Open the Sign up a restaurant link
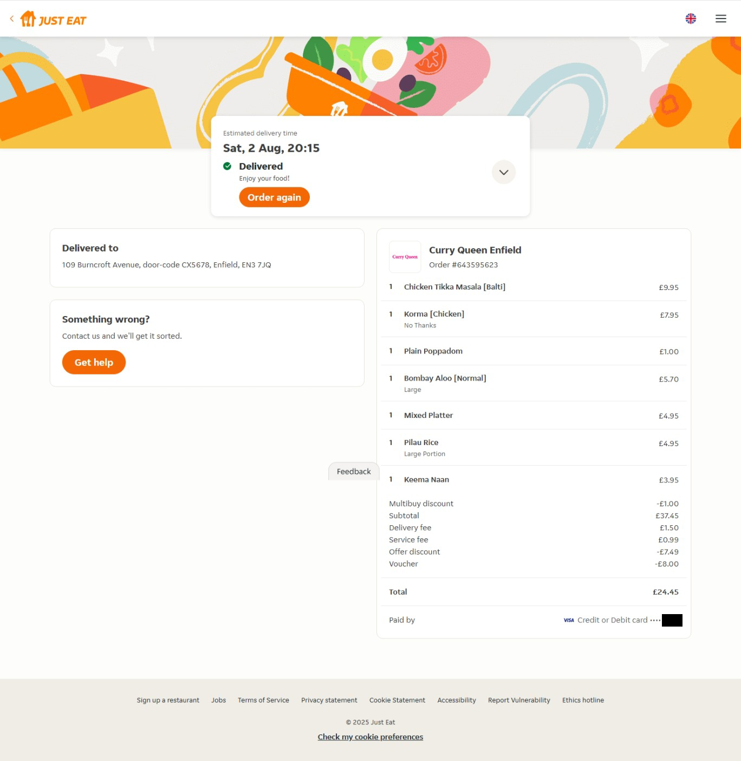741x761 pixels. click(168, 700)
